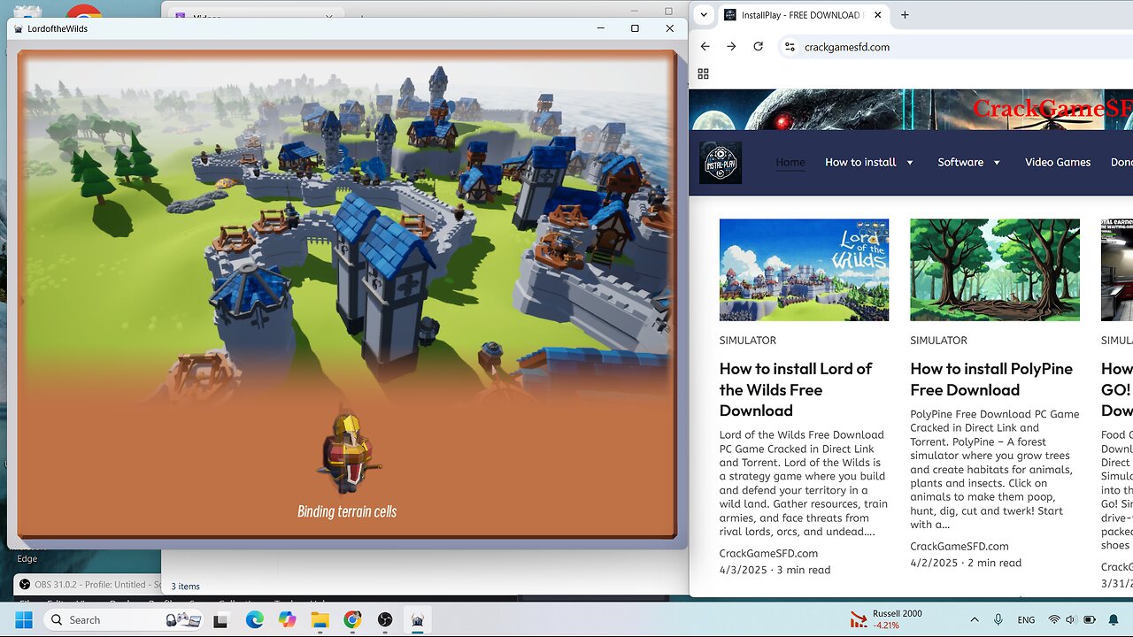The image size is (1133, 637).
Task: Open the Video Games menu item
Action: [x=1058, y=162]
